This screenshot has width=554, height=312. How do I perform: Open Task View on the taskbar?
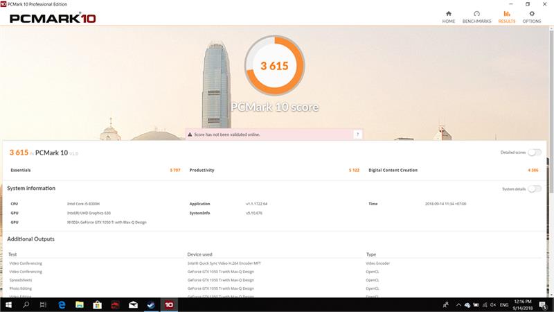(x=44, y=304)
